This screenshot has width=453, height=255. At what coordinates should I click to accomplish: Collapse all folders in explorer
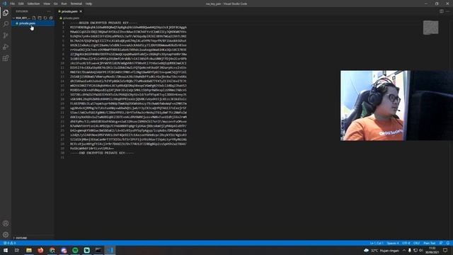click(51, 18)
